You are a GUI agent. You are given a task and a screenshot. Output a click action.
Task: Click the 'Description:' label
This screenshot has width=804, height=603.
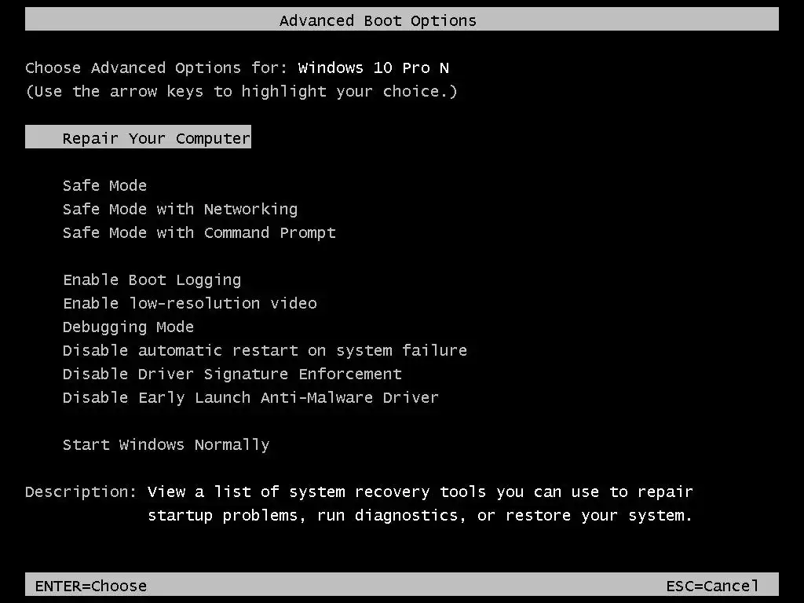pyautogui.click(x=81, y=492)
